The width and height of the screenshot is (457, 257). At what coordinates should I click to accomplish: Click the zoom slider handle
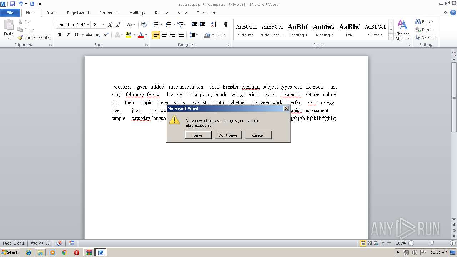[432, 243]
